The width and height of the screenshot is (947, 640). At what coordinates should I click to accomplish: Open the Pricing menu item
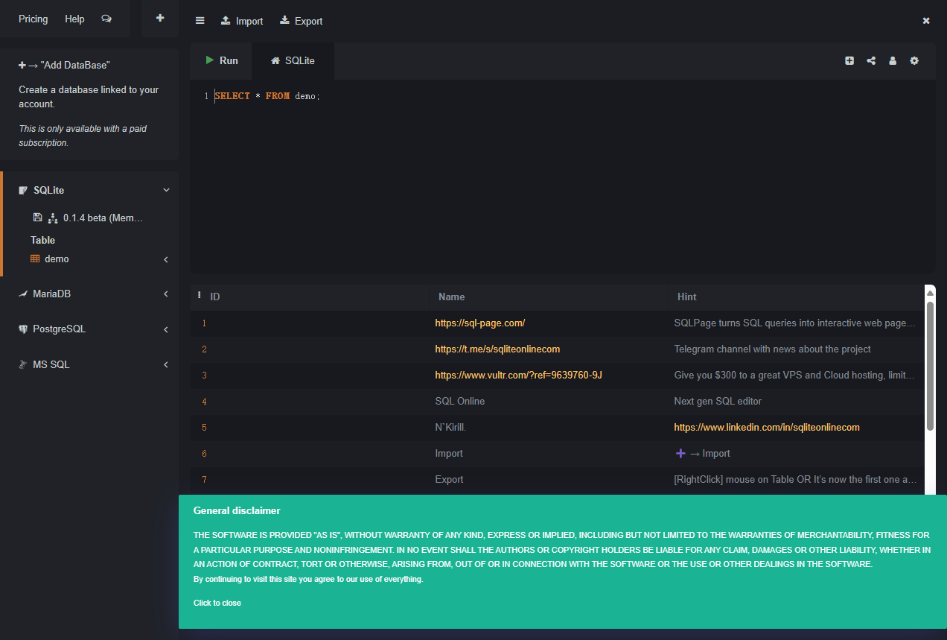(x=33, y=19)
